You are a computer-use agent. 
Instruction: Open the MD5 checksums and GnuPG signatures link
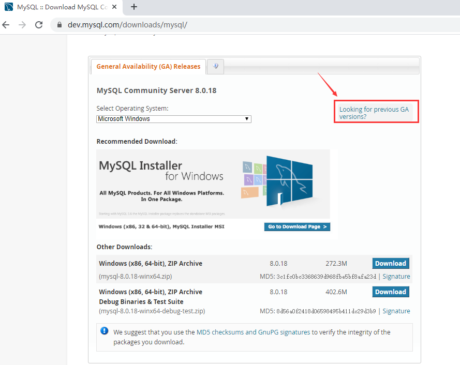253,332
